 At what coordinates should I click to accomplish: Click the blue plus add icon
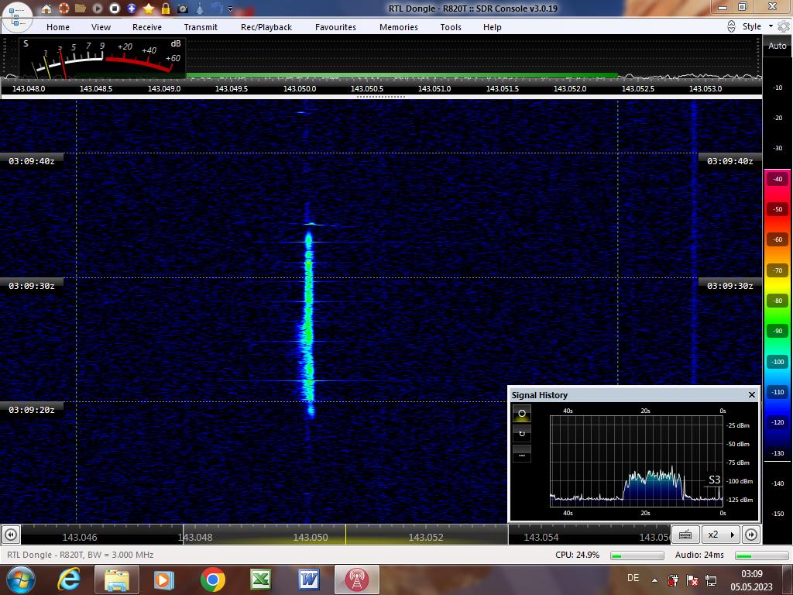click(x=132, y=8)
